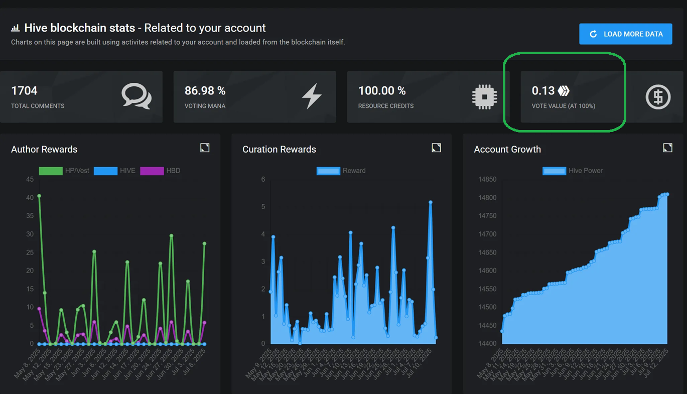Click the 86.98 % voting mana value
This screenshot has width=687, height=394.
(x=205, y=91)
